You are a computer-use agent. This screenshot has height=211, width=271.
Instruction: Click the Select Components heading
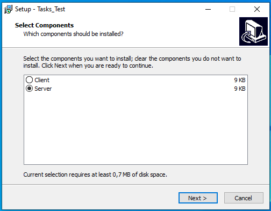point(44,25)
